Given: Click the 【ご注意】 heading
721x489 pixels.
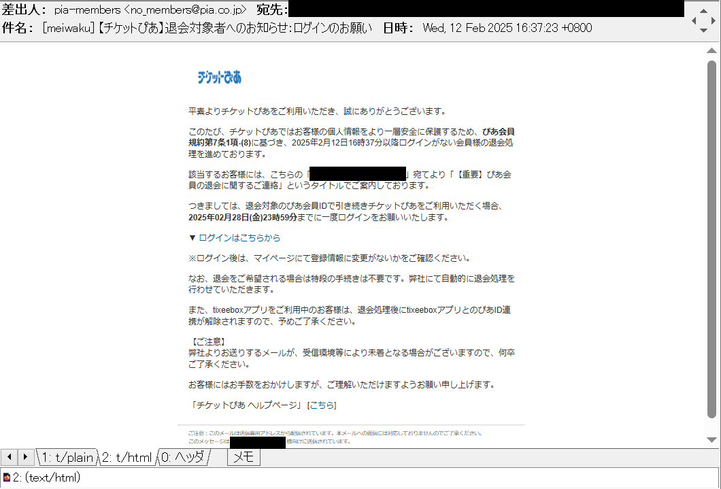Looking at the screenshot, I should click(x=207, y=341).
